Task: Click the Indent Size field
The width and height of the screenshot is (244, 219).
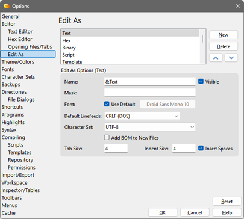Action: [x=184, y=149]
